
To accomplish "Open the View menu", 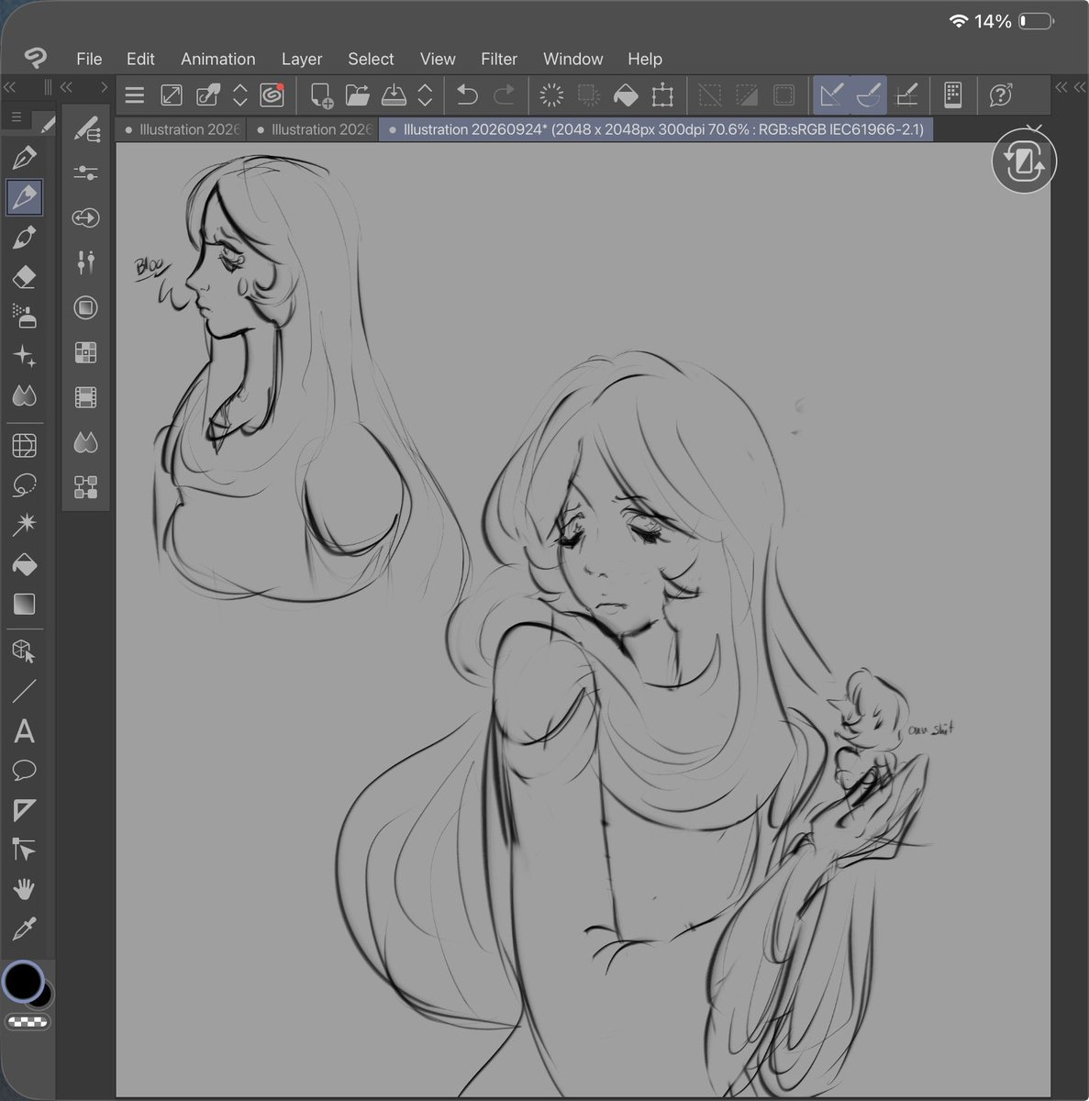I will pos(438,59).
